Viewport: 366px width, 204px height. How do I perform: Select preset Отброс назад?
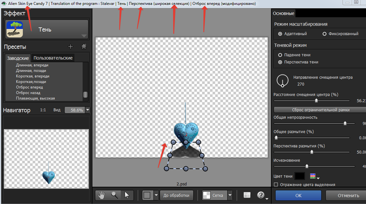tap(28, 93)
